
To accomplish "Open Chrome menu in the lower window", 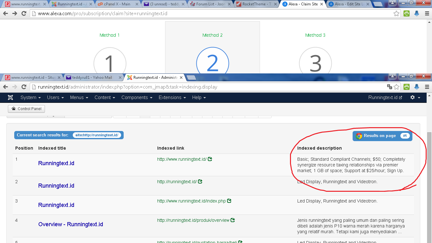I will (x=427, y=87).
